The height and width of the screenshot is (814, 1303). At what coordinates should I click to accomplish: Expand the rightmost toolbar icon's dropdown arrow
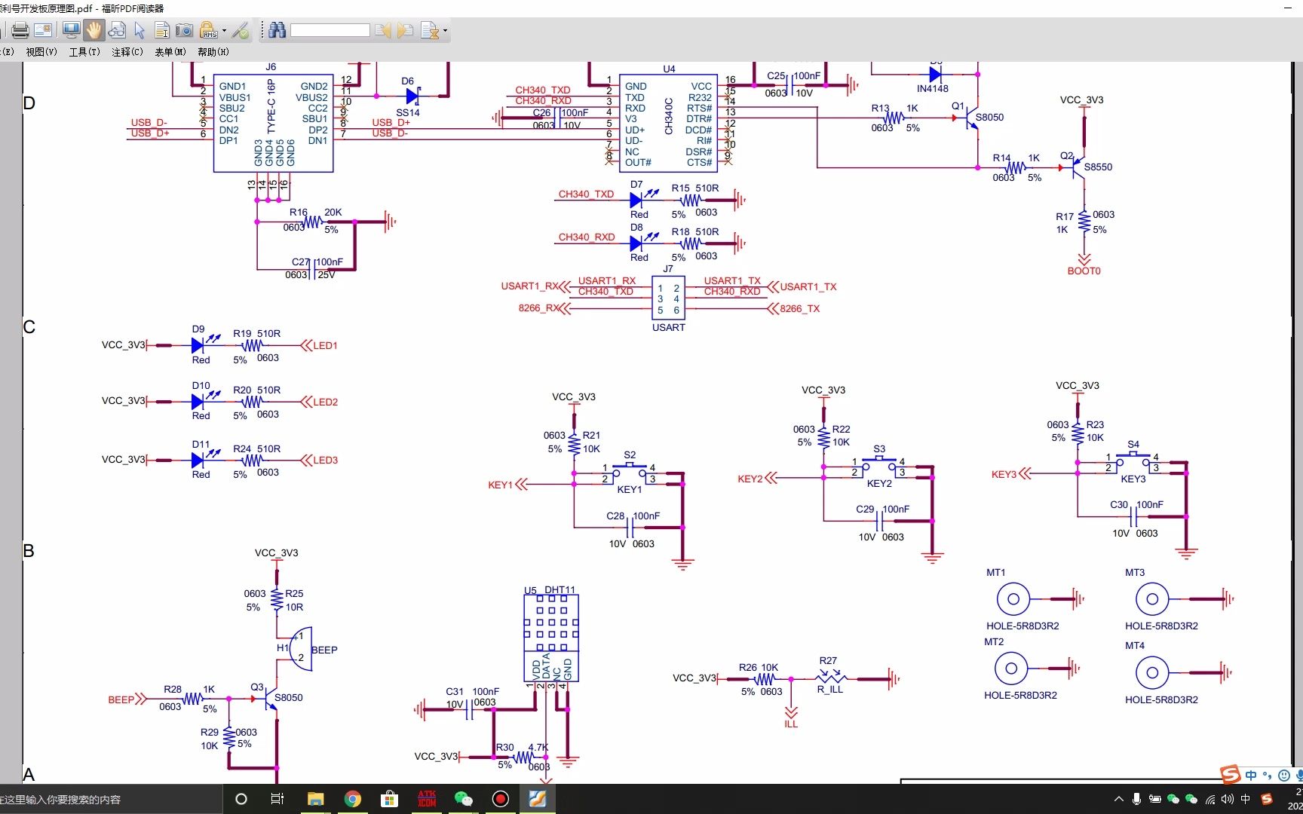click(x=445, y=31)
